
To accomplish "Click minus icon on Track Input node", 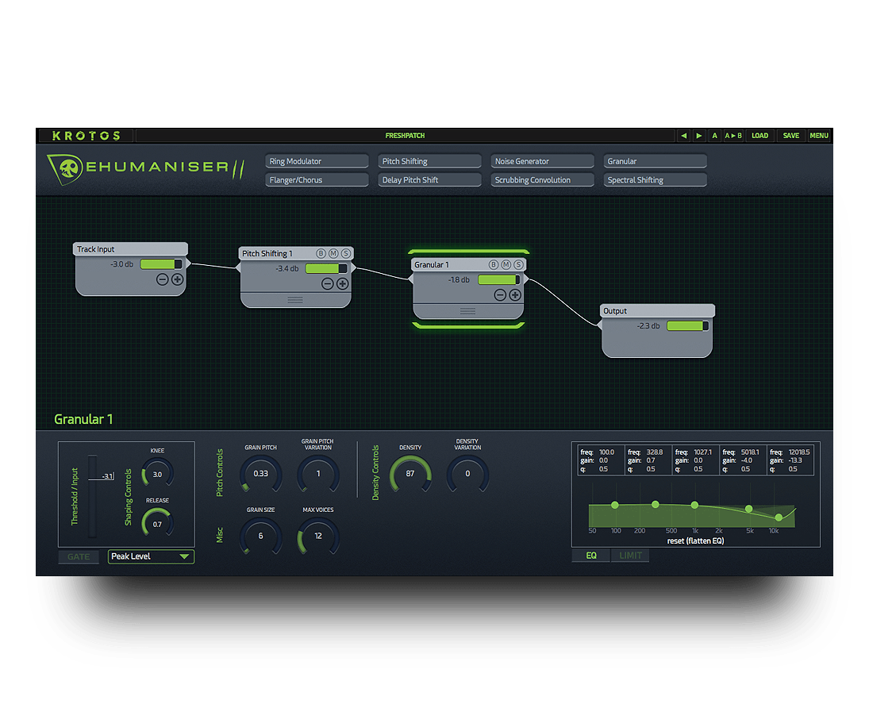I will 162,279.
